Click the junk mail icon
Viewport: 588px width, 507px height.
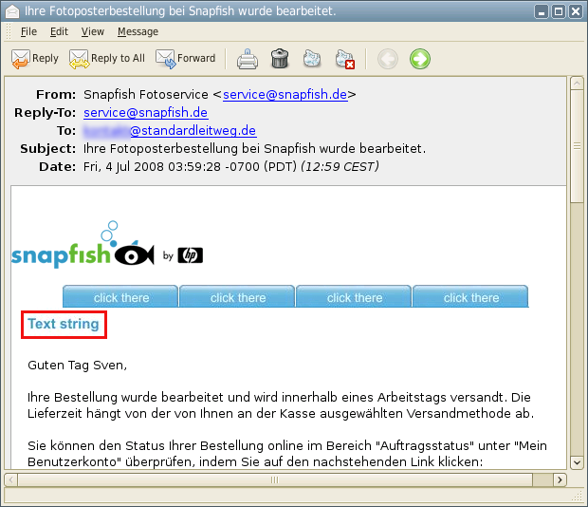312,59
